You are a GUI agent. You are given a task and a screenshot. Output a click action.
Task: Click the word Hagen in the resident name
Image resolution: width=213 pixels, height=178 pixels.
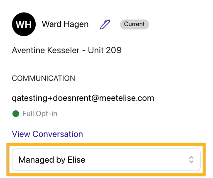coord(76,24)
